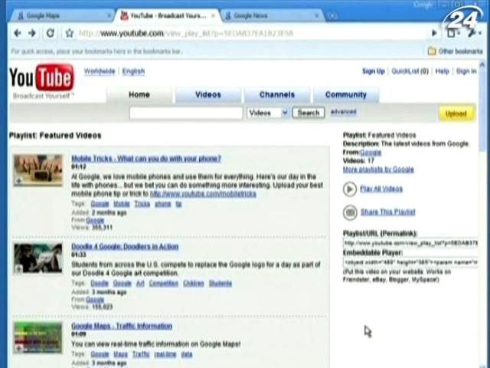The image size is (490, 368).
Task: Click the YouTube logo
Action: pos(41,77)
